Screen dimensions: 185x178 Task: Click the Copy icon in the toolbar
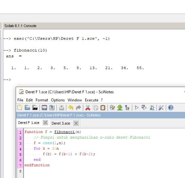pos(95,108)
